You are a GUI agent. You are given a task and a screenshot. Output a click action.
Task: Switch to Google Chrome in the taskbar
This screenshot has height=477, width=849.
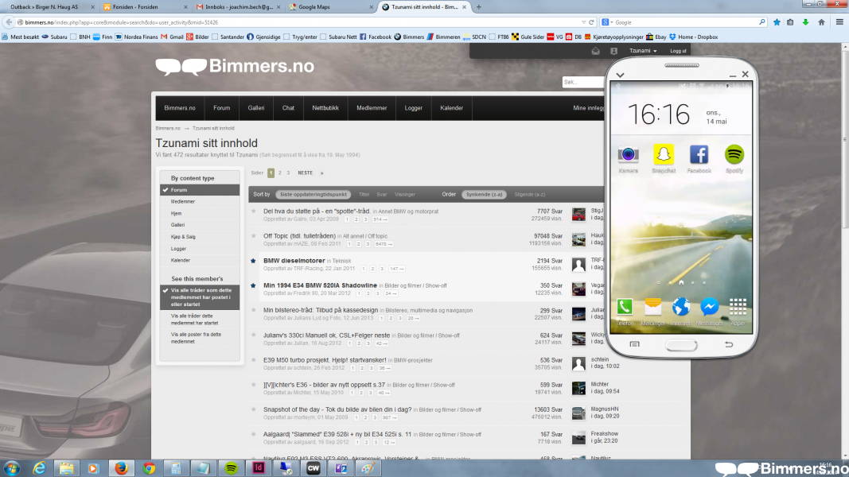pyautogui.click(x=149, y=468)
